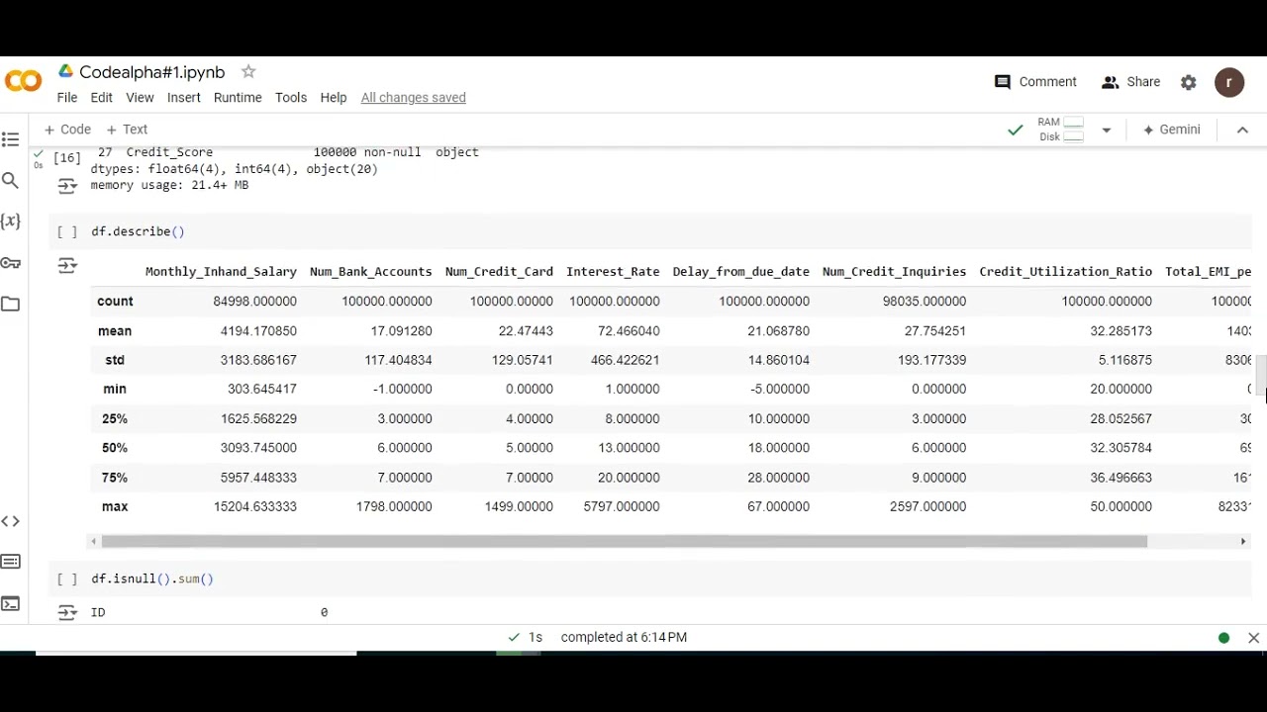Click into the df.describe() code line
Viewport: 1267px width, 712px height.
[x=139, y=231]
